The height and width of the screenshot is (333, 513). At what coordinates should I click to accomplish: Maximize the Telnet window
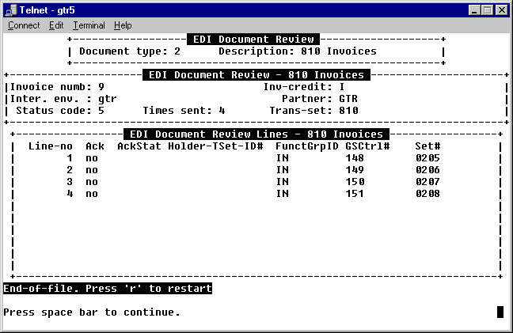(x=487, y=10)
